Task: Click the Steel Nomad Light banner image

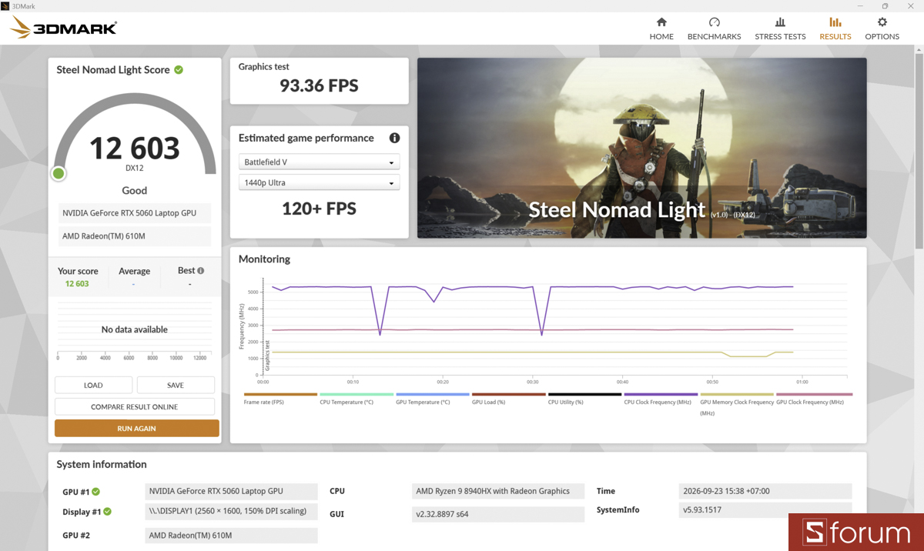Action: coord(642,148)
